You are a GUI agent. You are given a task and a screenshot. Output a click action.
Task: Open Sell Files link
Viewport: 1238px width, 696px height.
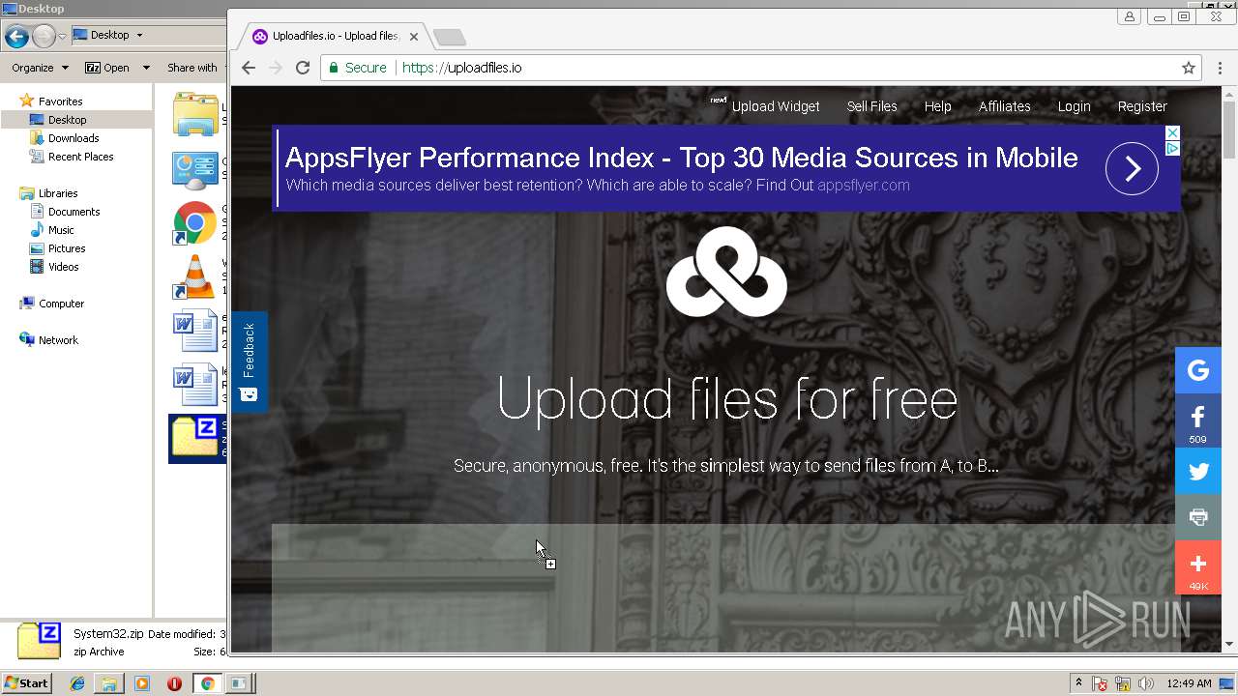tap(872, 106)
